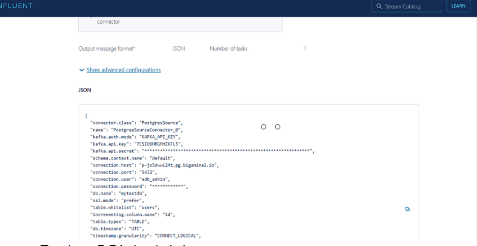The height and width of the screenshot is (246, 477).
Task: Click the JSON value under Output message format
Action: click(x=179, y=48)
